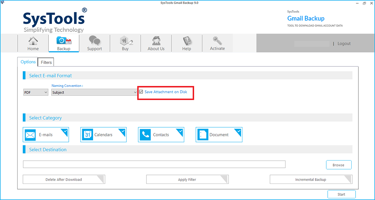This screenshot has width=375, height=200.
Task: Toggle the Delete After Download button
Action: pyautogui.click(x=64, y=179)
